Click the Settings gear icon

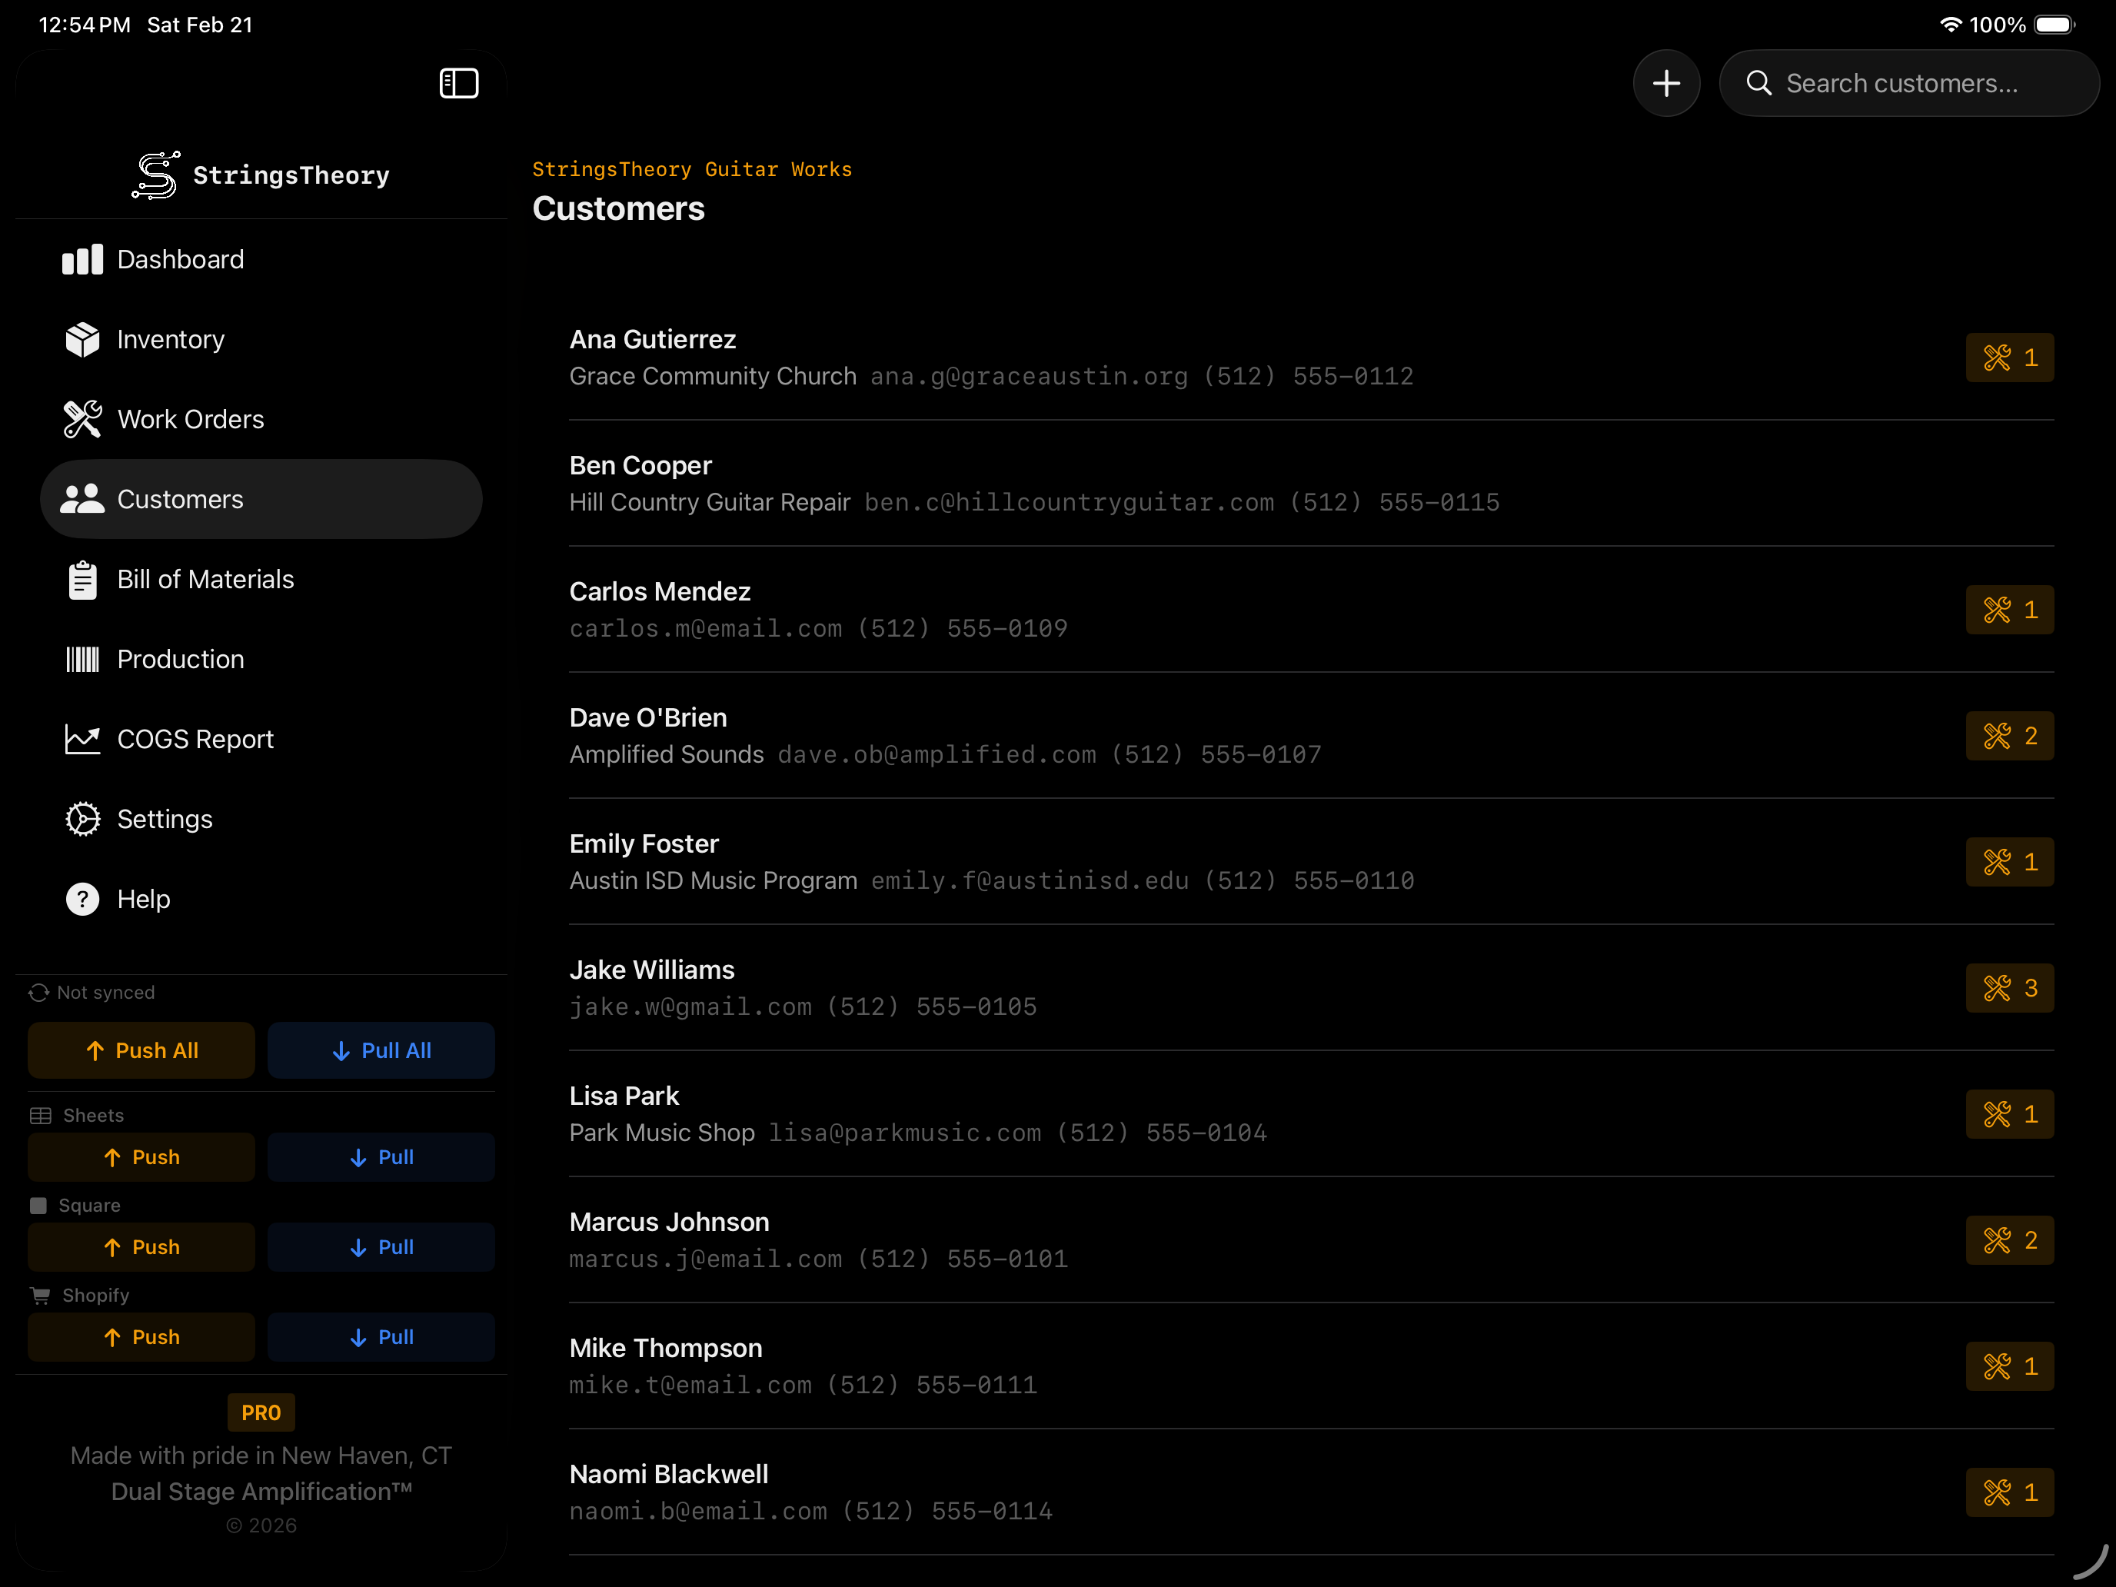click(82, 819)
